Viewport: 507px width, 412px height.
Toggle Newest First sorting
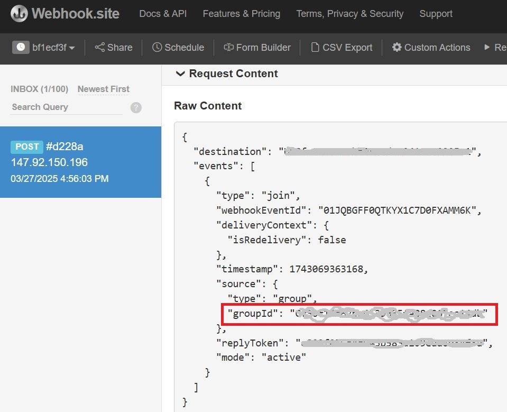[x=103, y=89]
